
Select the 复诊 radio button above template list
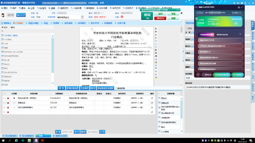click(10, 27)
